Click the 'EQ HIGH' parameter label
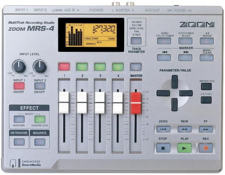Viewport: 225px width, 175px height. click(136, 22)
